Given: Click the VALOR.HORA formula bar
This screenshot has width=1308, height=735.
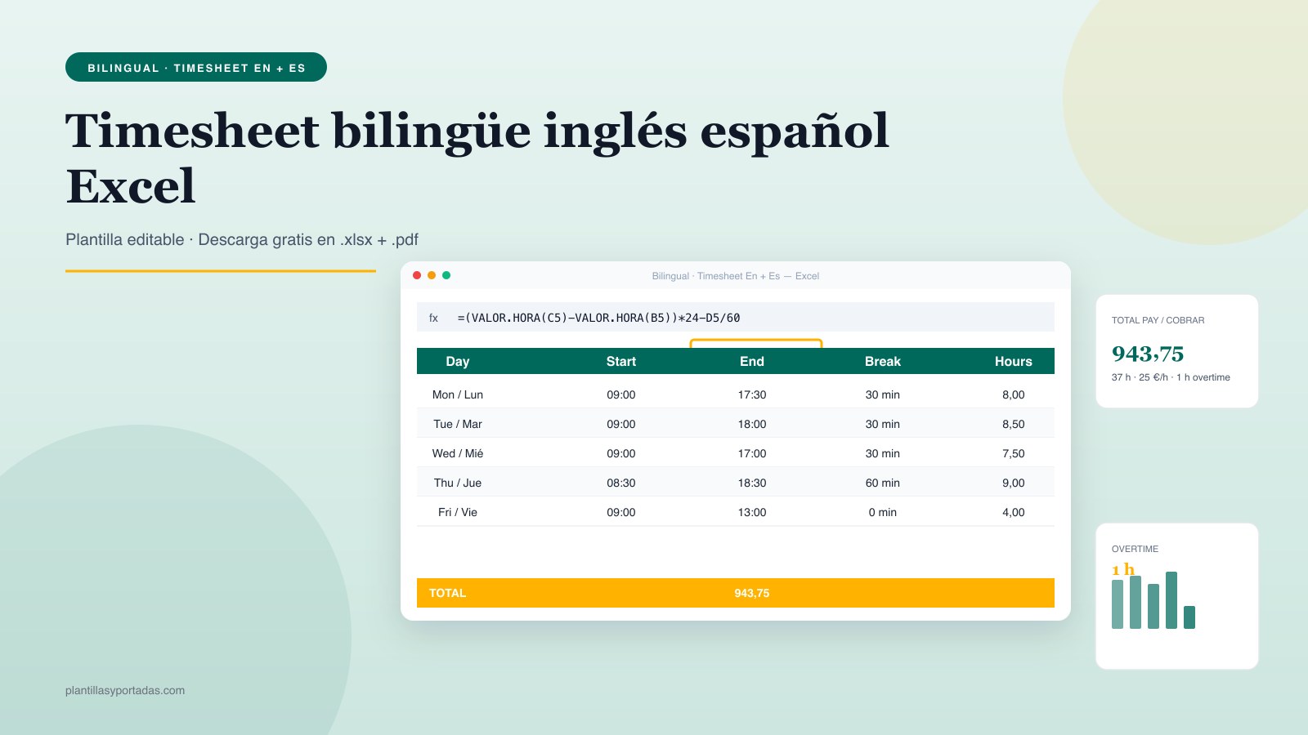Looking at the screenshot, I should click(736, 317).
